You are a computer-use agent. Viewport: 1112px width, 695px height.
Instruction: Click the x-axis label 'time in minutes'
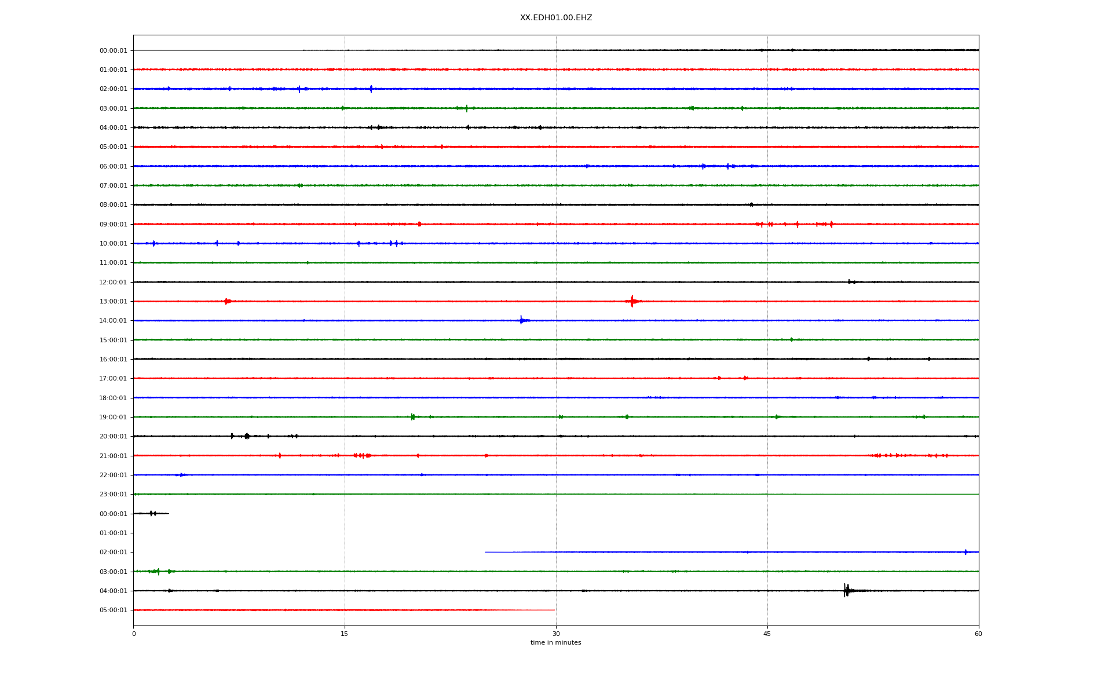pyautogui.click(x=555, y=642)
